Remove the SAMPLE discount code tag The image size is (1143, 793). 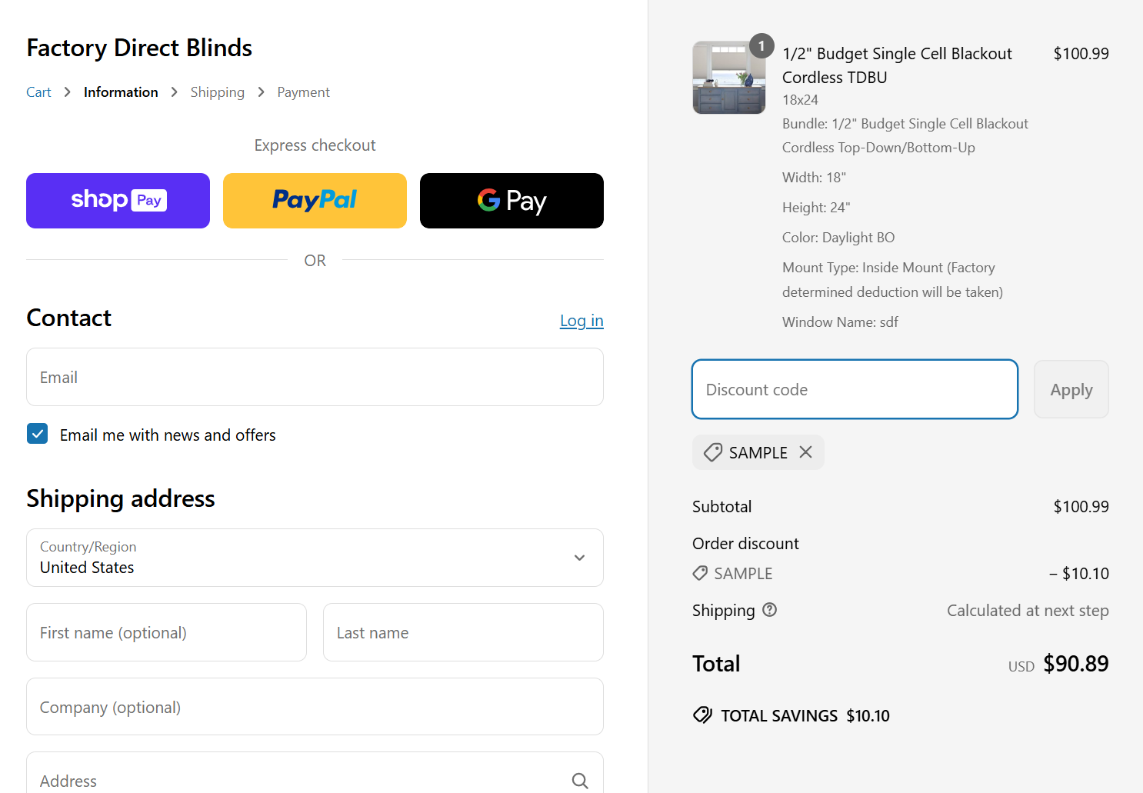click(805, 452)
